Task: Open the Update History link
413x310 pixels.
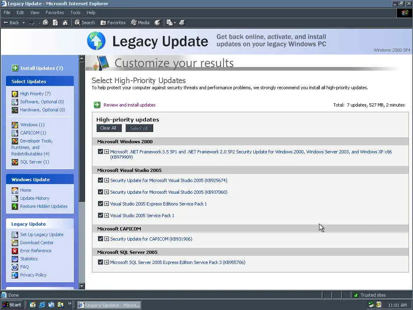Action: coord(35,198)
